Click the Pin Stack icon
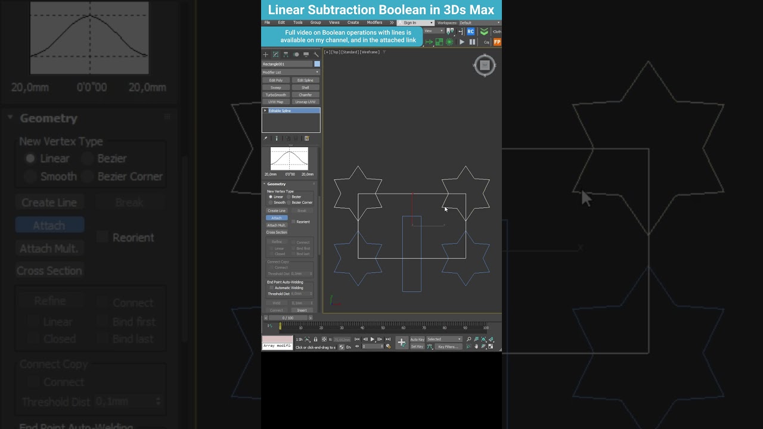The image size is (763, 429). click(x=266, y=138)
